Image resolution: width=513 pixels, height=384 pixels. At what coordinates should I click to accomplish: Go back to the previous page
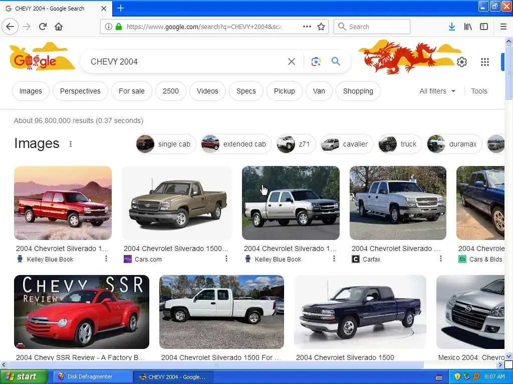point(10,26)
